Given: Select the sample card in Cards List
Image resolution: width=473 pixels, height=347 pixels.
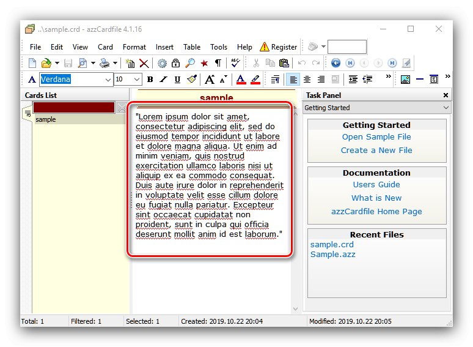Looking at the screenshot, I should 79,119.
